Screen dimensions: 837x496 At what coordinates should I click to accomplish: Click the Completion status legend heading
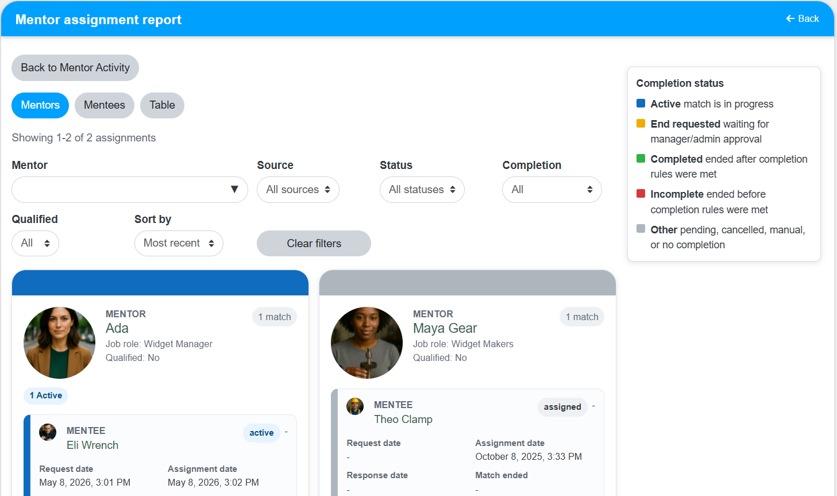680,83
